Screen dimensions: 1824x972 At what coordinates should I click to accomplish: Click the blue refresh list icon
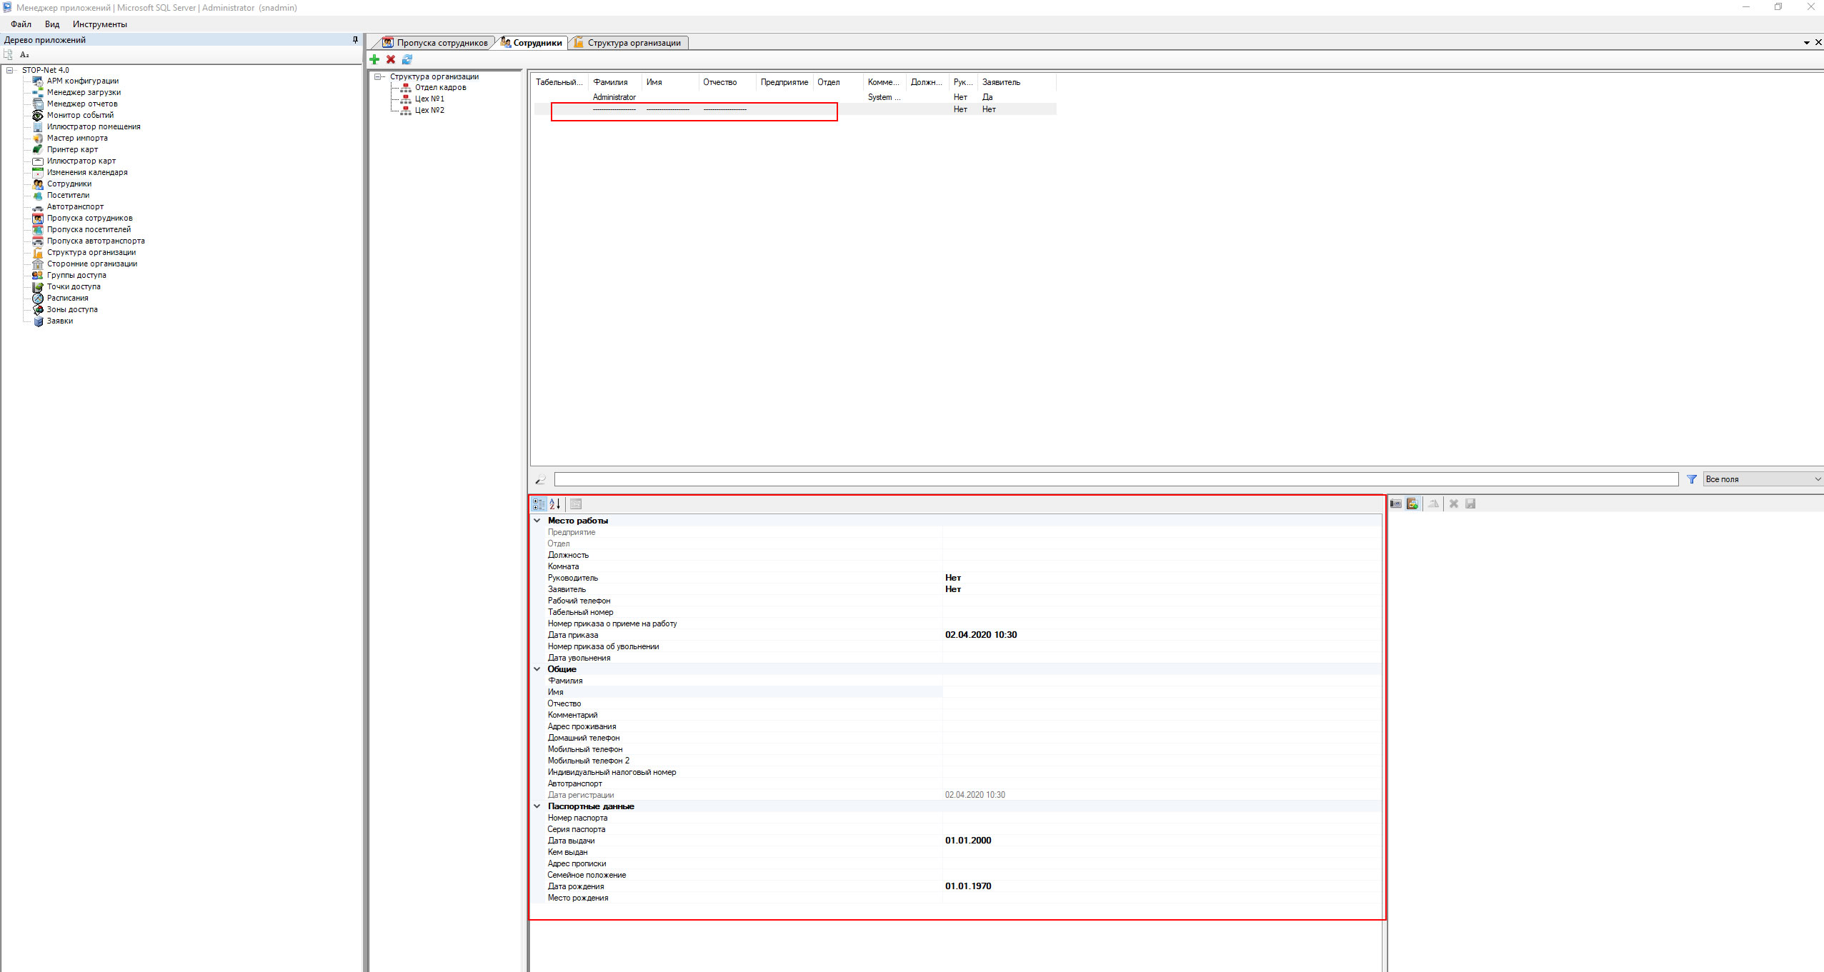click(407, 59)
